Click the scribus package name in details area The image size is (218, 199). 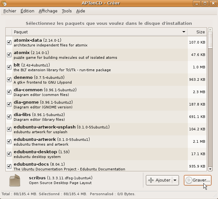pos(37,178)
